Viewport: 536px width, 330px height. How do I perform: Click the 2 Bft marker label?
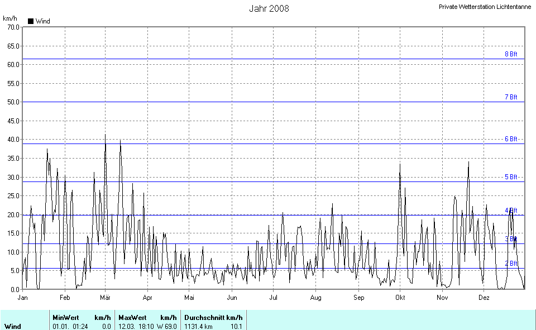point(510,264)
